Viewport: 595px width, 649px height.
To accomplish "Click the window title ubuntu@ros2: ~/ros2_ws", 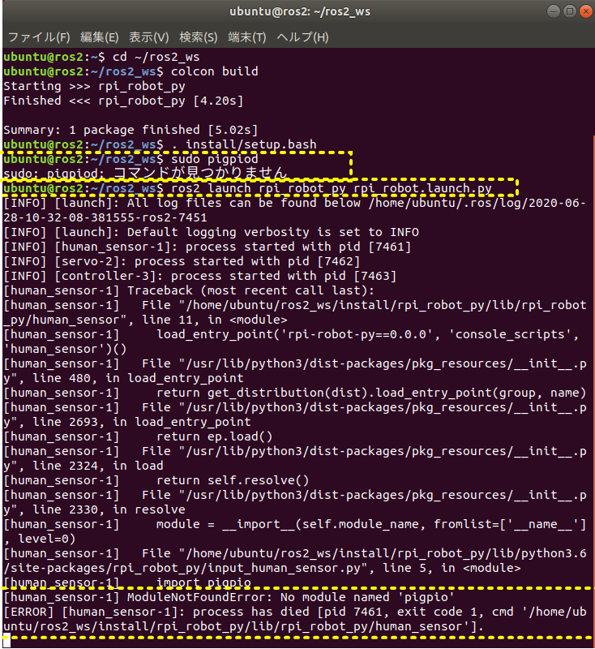I will tap(300, 11).
